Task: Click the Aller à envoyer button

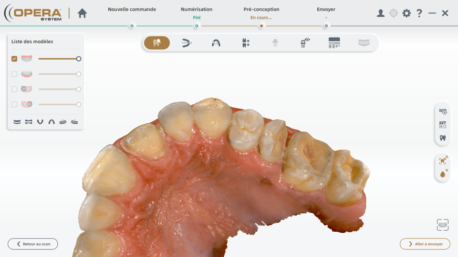Action: point(425,244)
